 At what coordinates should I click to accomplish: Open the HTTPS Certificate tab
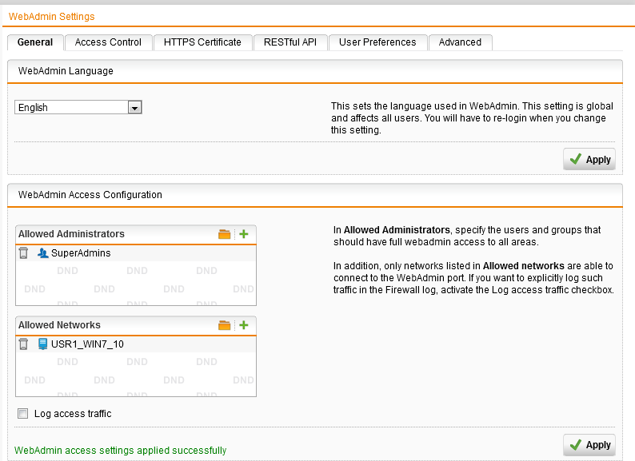(202, 42)
